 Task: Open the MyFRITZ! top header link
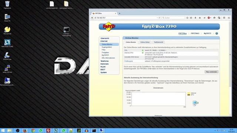tap(207, 34)
